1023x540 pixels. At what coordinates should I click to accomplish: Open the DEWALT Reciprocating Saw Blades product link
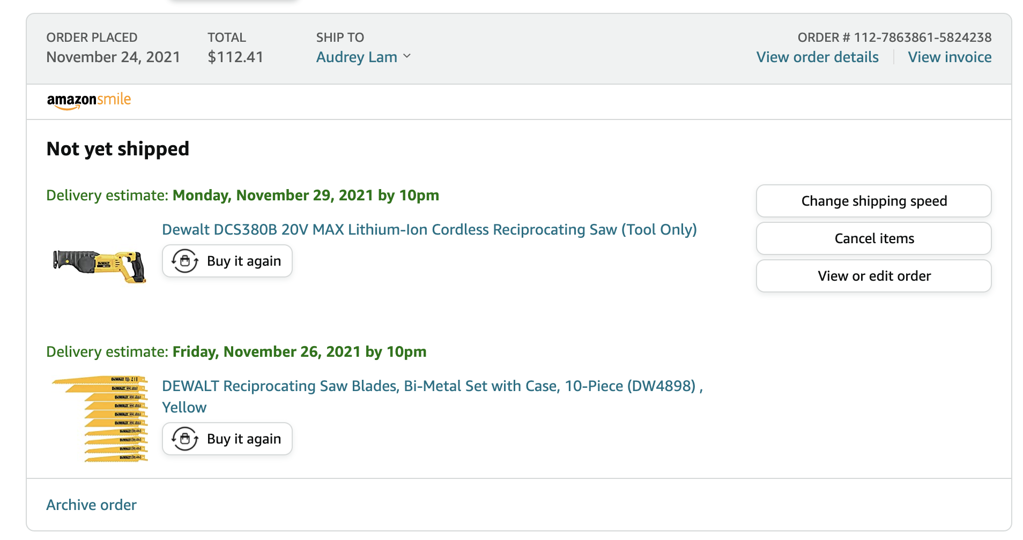[432, 396]
